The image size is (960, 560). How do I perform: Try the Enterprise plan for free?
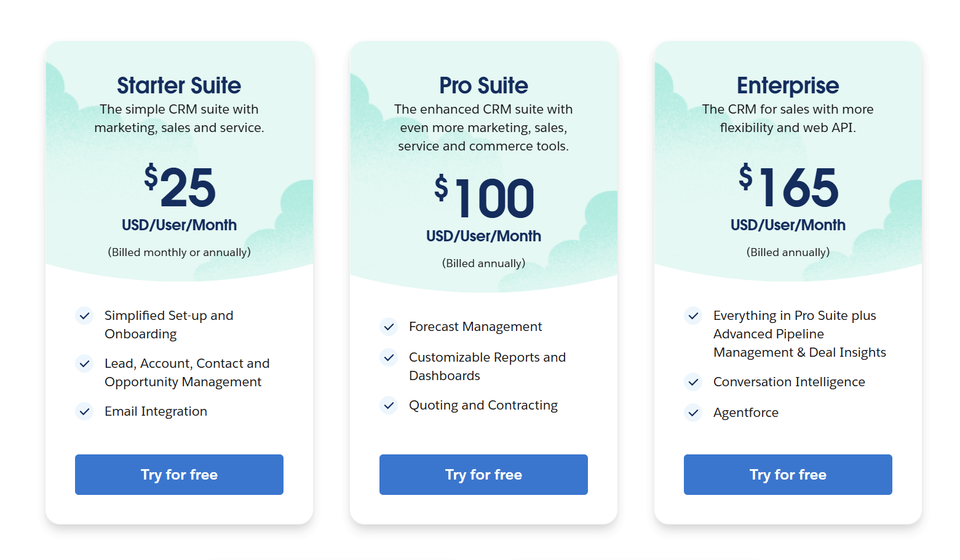788,475
